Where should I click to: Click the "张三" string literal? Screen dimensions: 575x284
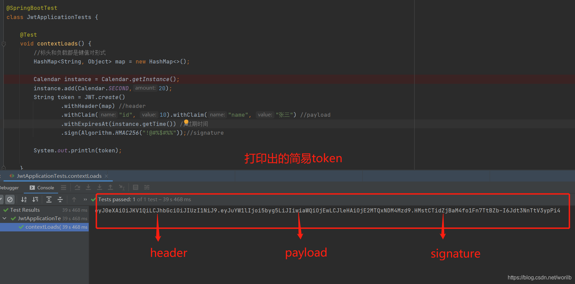(x=284, y=115)
